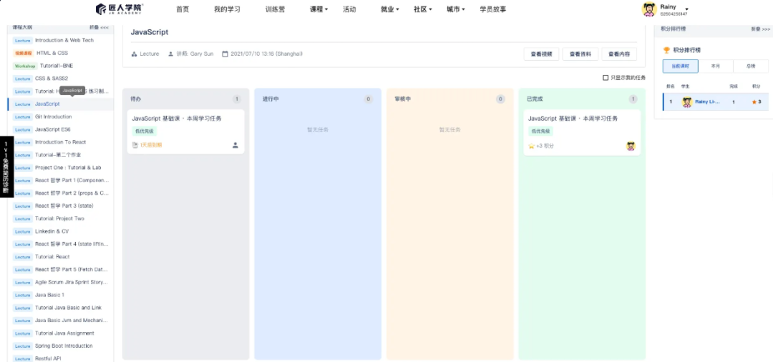Open the 课程 dropdown menu
This screenshot has height=362, width=773.
[319, 9]
